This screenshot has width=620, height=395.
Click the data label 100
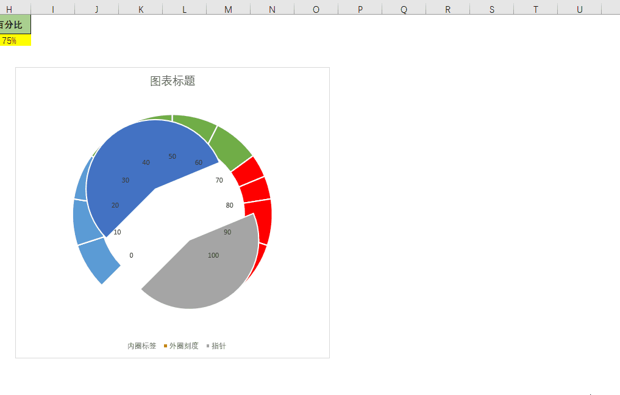click(213, 255)
